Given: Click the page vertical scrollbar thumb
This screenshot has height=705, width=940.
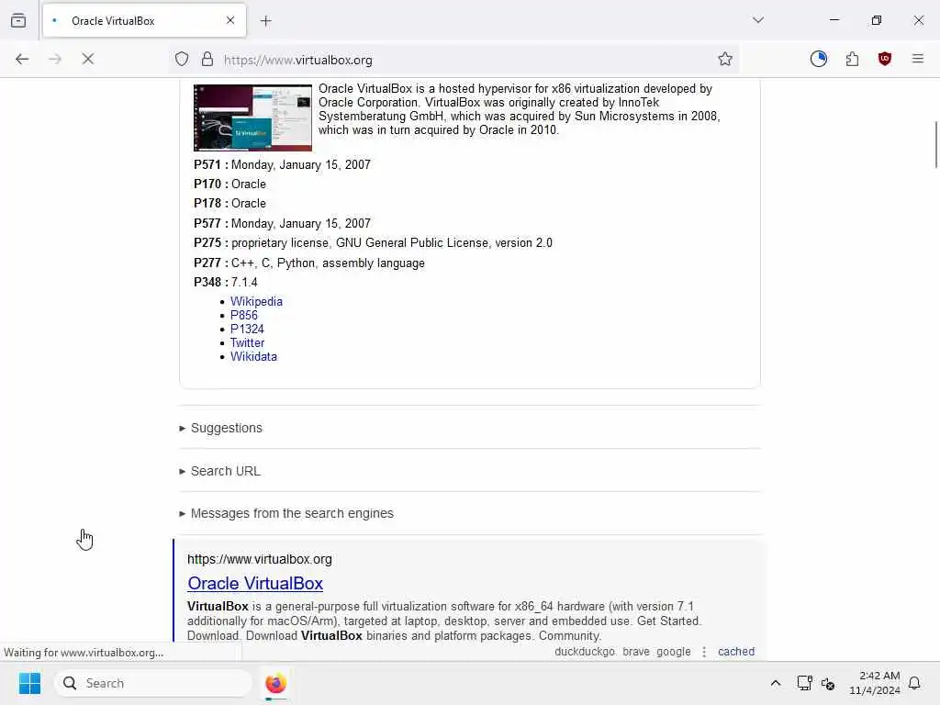Looking at the screenshot, I should (x=935, y=144).
